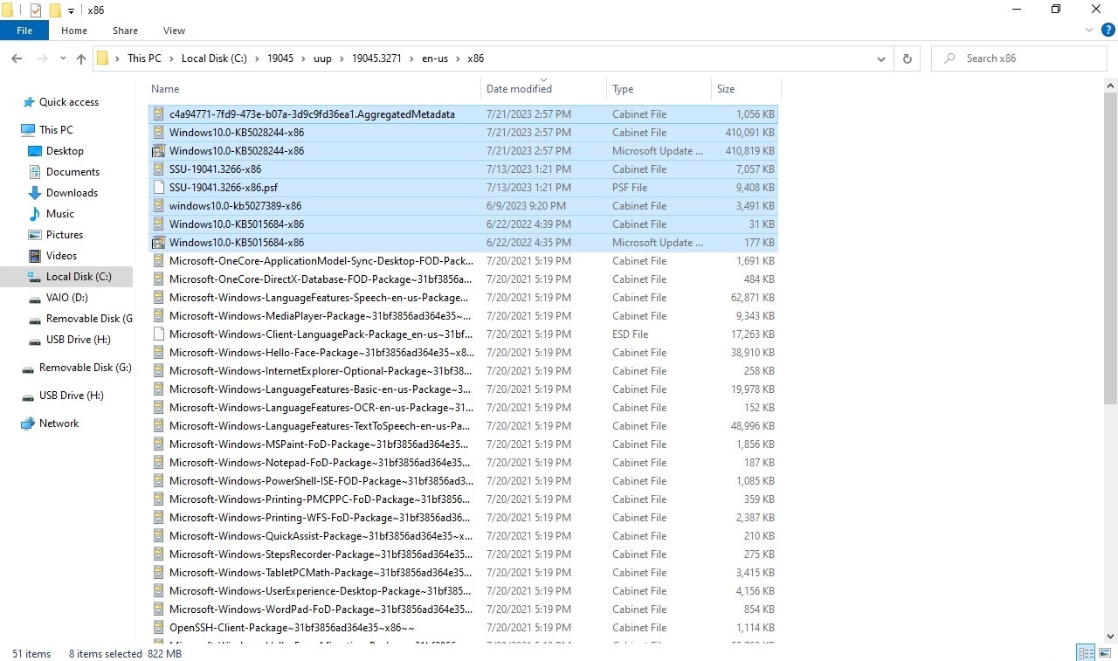
Task: Sort by the Size column header
Action: 746,89
